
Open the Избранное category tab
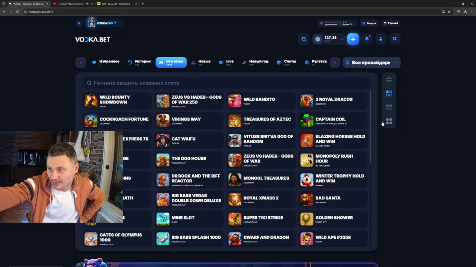click(x=106, y=62)
